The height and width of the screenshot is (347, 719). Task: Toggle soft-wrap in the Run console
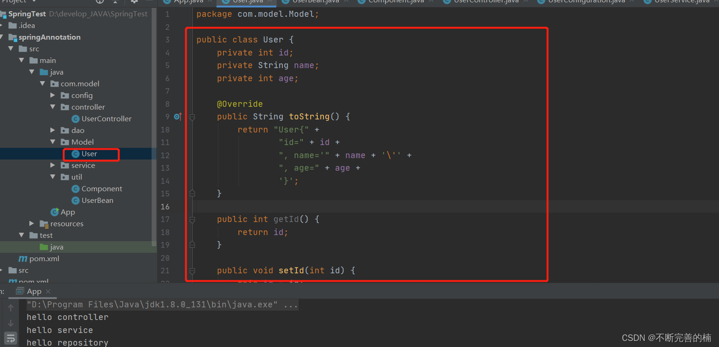[x=11, y=338]
